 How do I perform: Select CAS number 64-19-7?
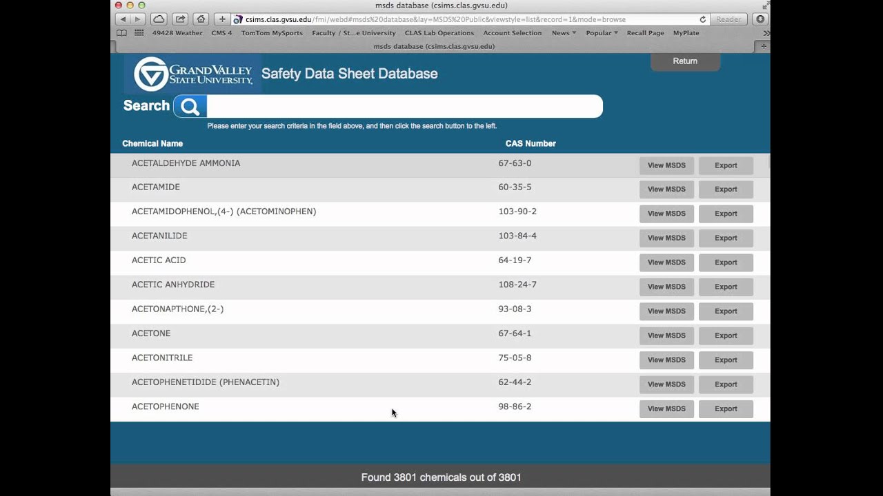pos(515,260)
